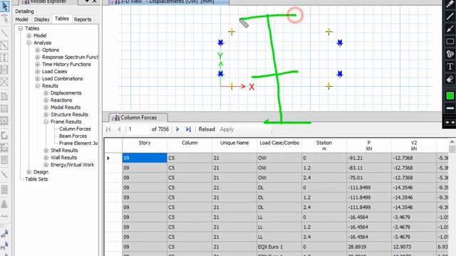Select the pointer arrow tool in left toolbar
Screen dimensions: 456x256
(4, 6)
